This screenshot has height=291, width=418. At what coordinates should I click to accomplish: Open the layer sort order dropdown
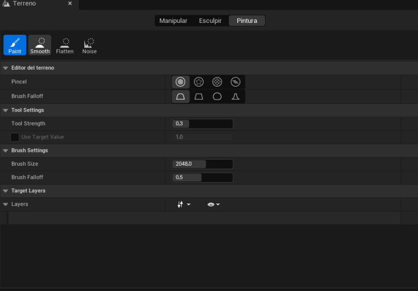point(183,204)
